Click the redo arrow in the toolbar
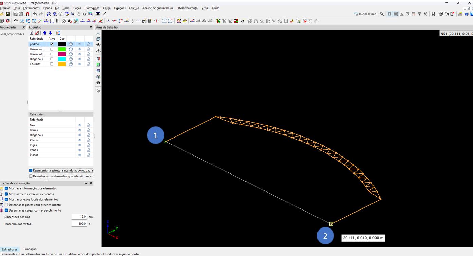 [41, 14]
